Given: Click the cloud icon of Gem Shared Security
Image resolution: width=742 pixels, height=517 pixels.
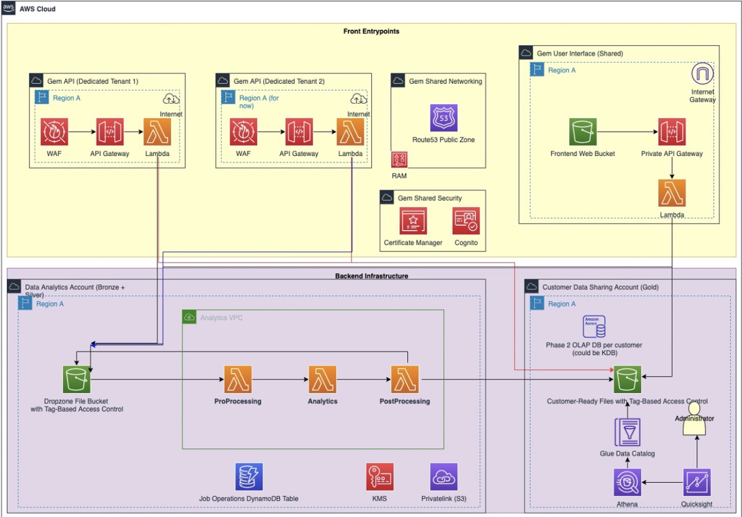Looking at the screenshot, I should click(386, 198).
